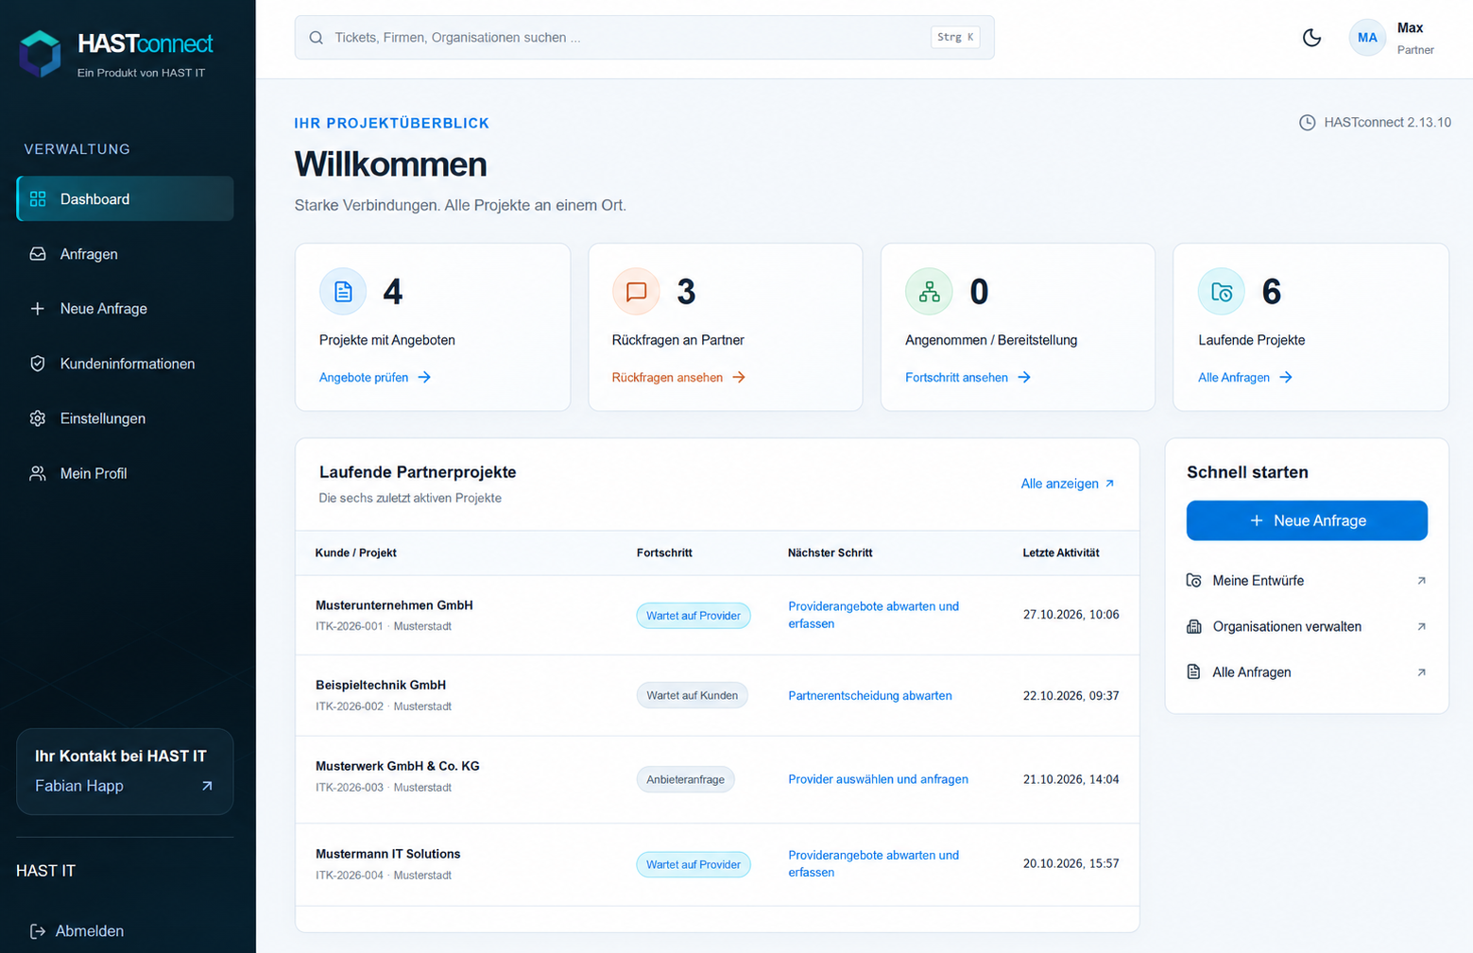
Task: Open the arrow next to Meine Entwürfe
Action: click(1421, 581)
